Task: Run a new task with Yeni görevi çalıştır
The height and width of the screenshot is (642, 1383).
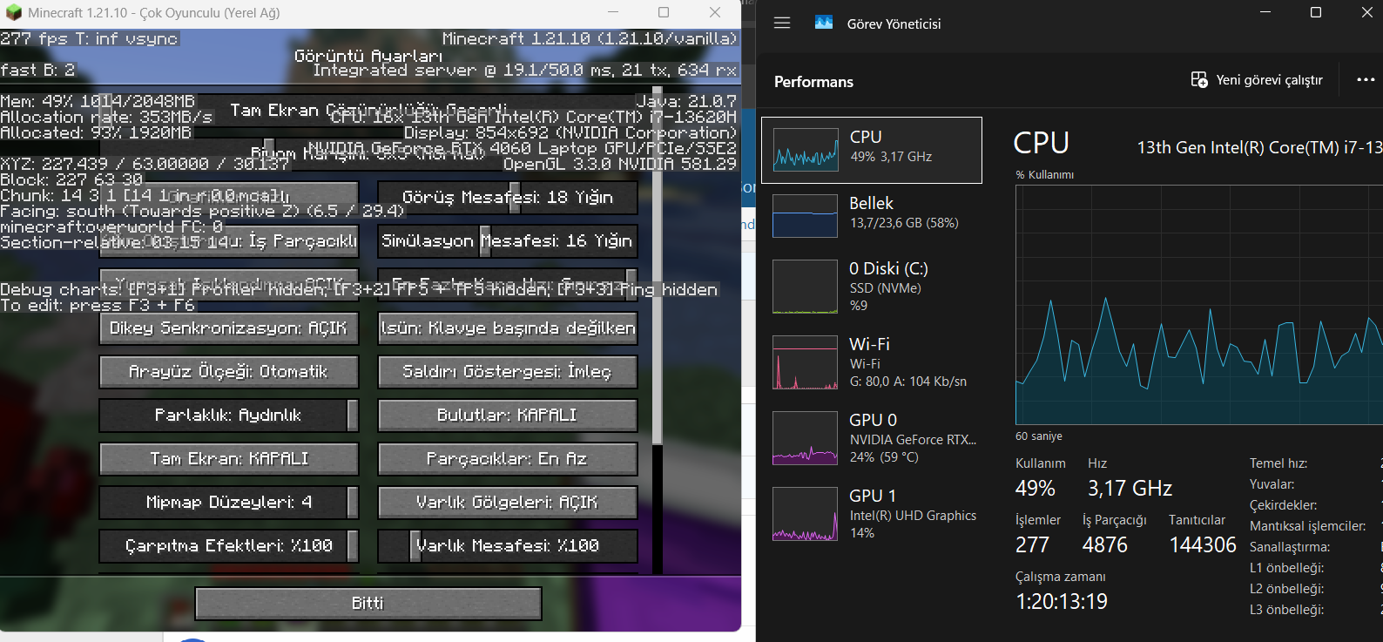Action: pyautogui.click(x=1257, y=80)
